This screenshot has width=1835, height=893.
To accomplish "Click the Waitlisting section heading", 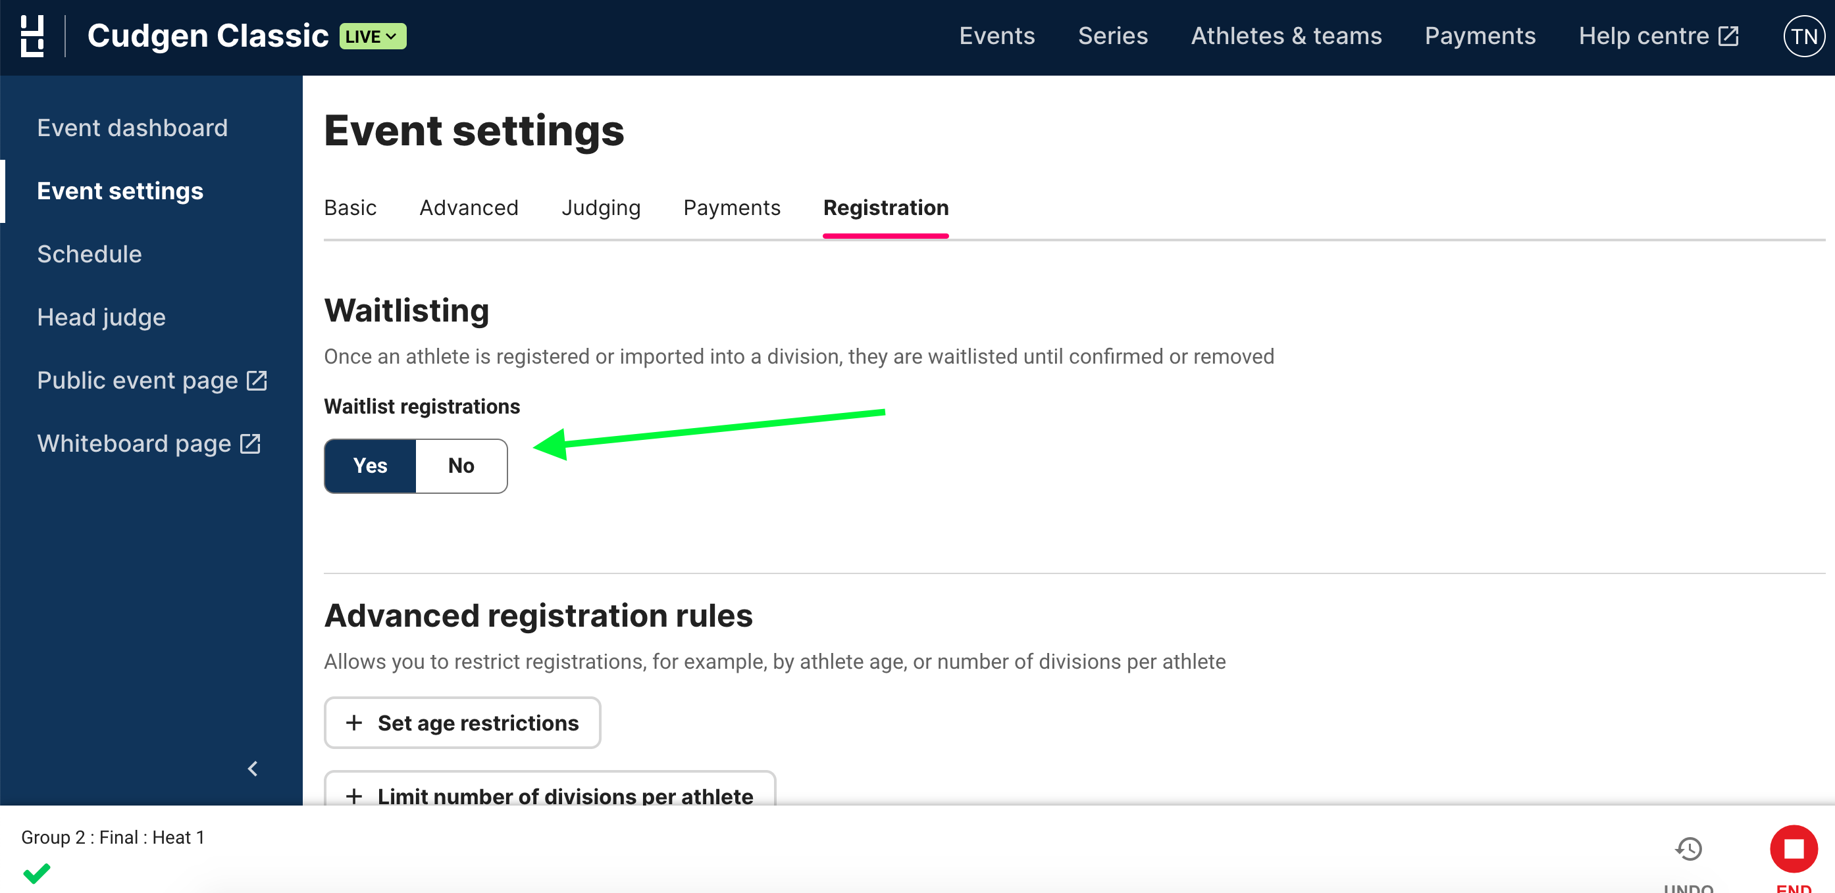I will [407, 311].
